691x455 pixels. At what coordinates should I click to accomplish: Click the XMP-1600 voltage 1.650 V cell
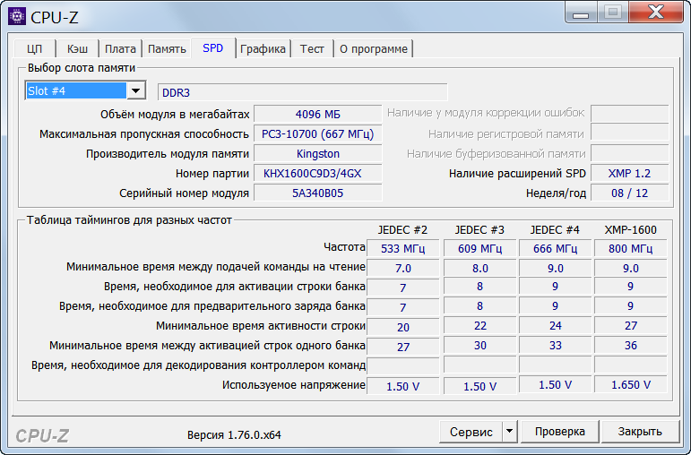[630, 385]
